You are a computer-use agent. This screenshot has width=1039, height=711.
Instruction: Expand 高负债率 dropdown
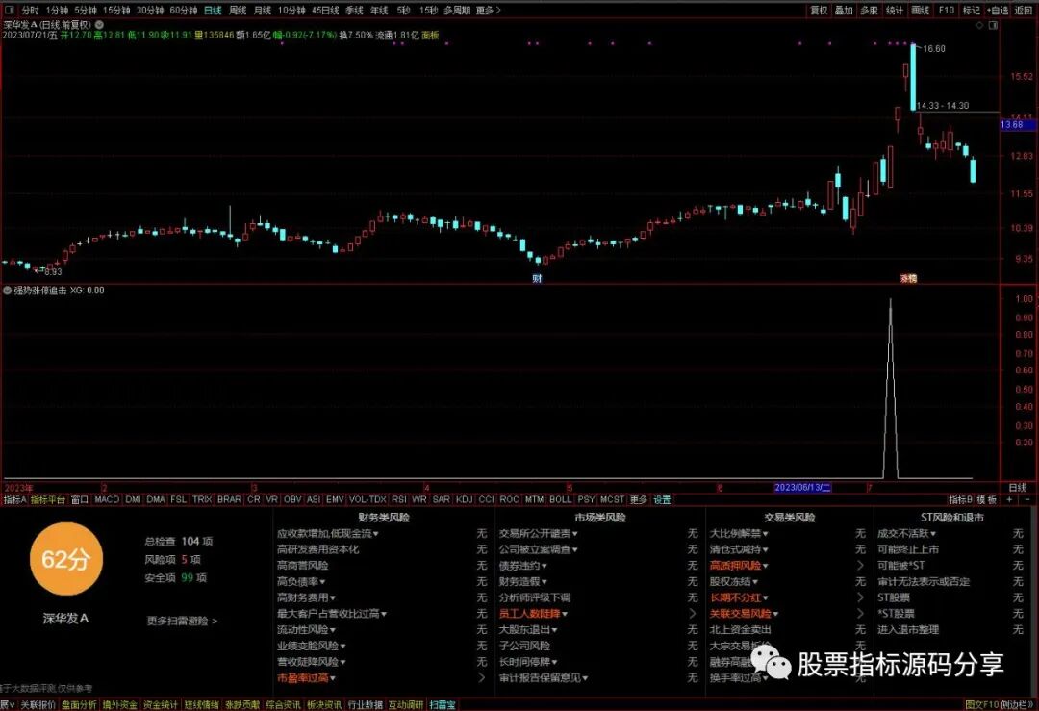(x=322, y=582)
